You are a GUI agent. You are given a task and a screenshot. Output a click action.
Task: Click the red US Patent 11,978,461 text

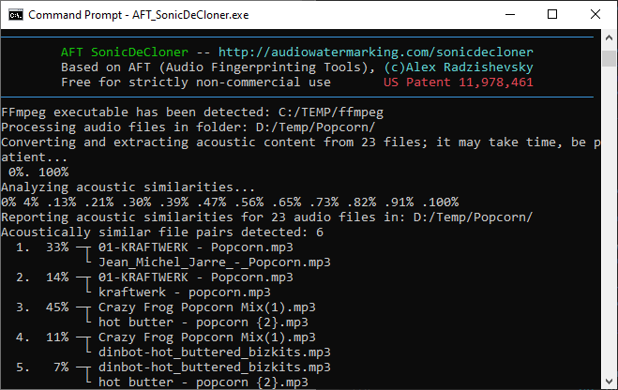click(x=459, y=82)
